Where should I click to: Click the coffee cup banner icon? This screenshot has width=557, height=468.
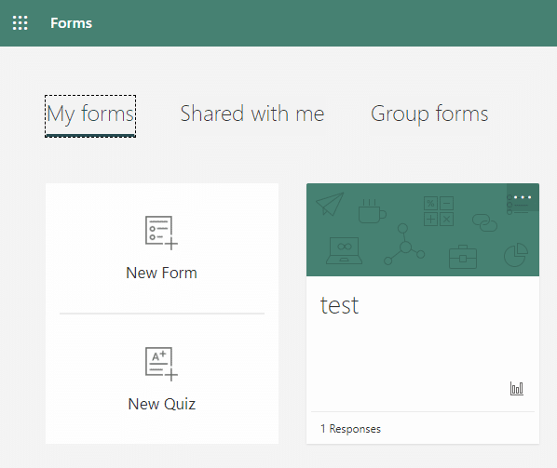tap(372, 211)
